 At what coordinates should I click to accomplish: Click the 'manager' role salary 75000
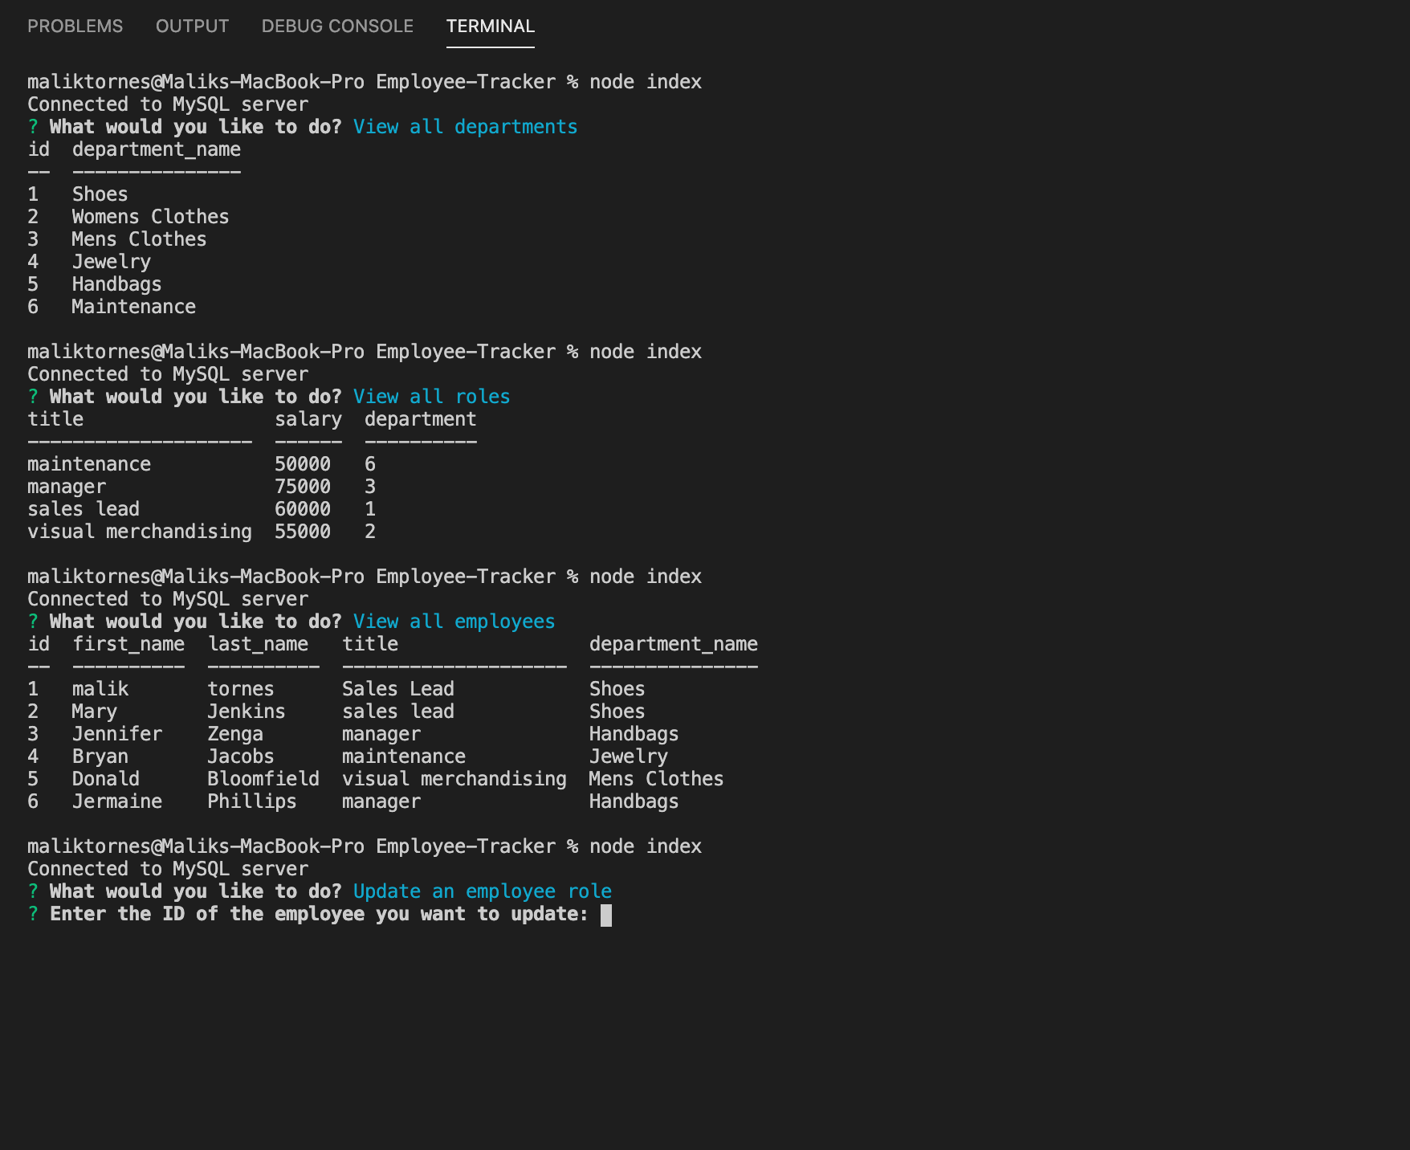click(x=303, y=486)
